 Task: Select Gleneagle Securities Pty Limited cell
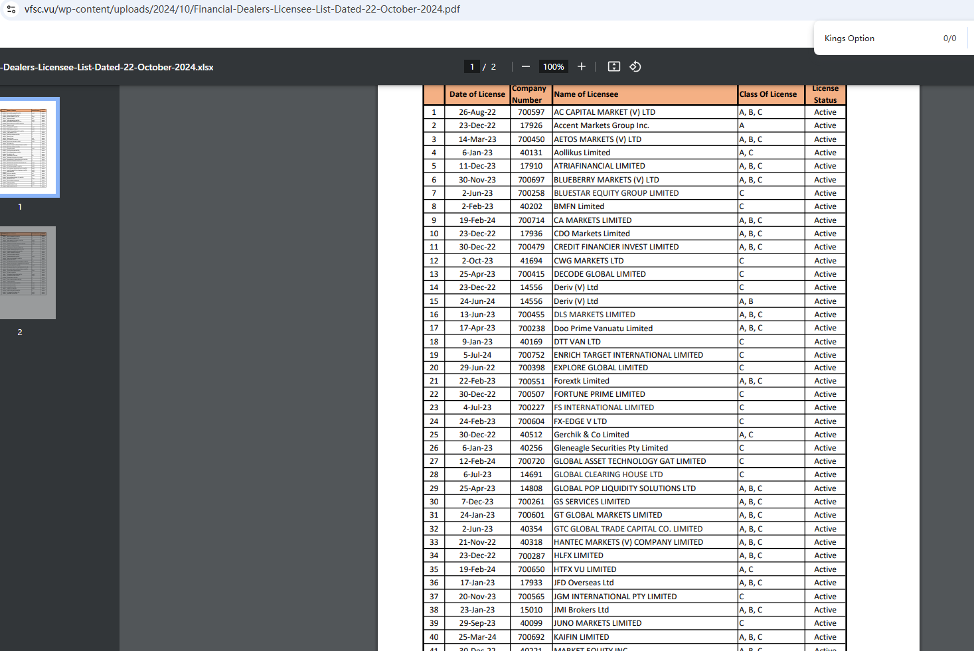coord(645,448)
